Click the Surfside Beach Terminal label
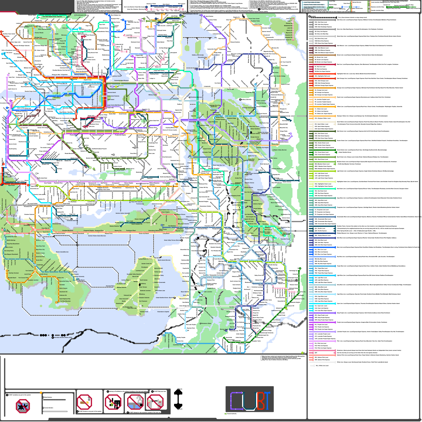422x422 pixels. [x=145, y=259]
